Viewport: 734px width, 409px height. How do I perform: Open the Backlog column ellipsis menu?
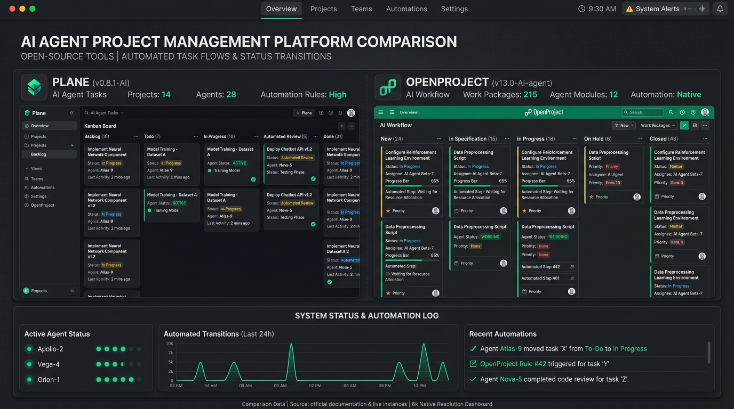pyautogui.click(x=136, y=137)
